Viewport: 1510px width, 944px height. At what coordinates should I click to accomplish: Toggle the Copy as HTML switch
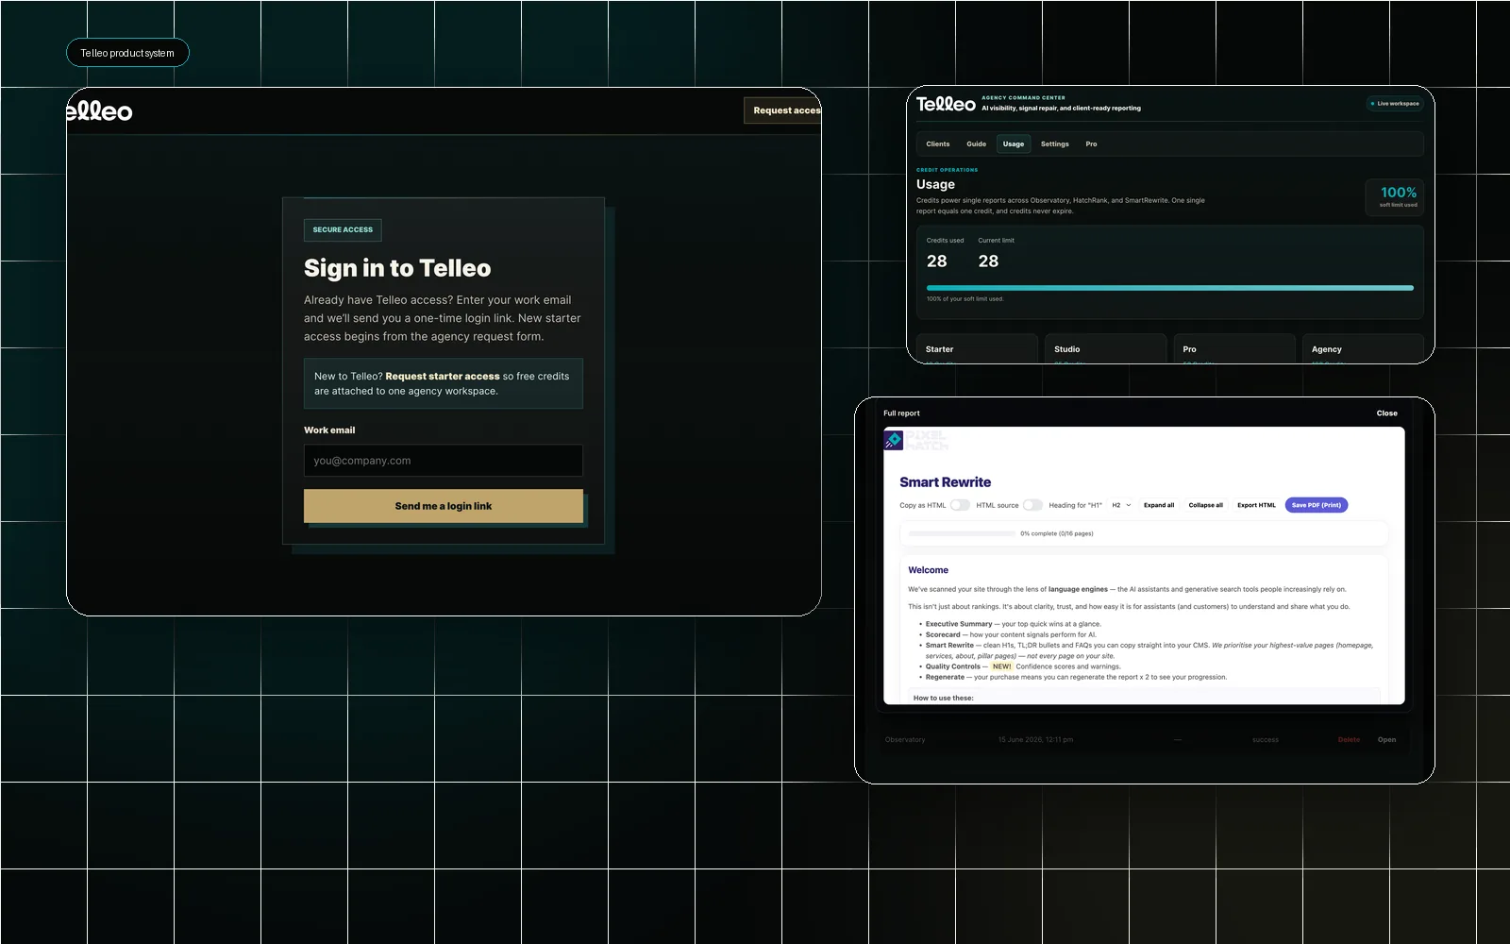click(x=960, y=505)
